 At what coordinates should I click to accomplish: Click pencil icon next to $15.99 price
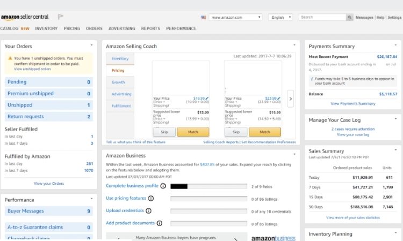click(x=207, y=98)
